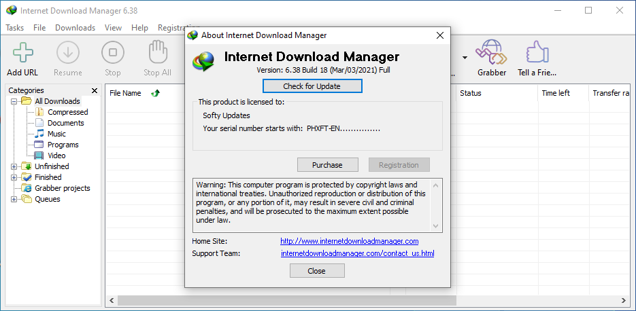Collapse the All Downloads tree node
Image resolution: width=636 pixels, height=311 pixels.
pos(14,101)
